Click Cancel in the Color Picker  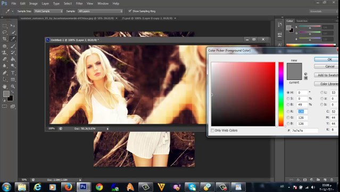(326, 66)
